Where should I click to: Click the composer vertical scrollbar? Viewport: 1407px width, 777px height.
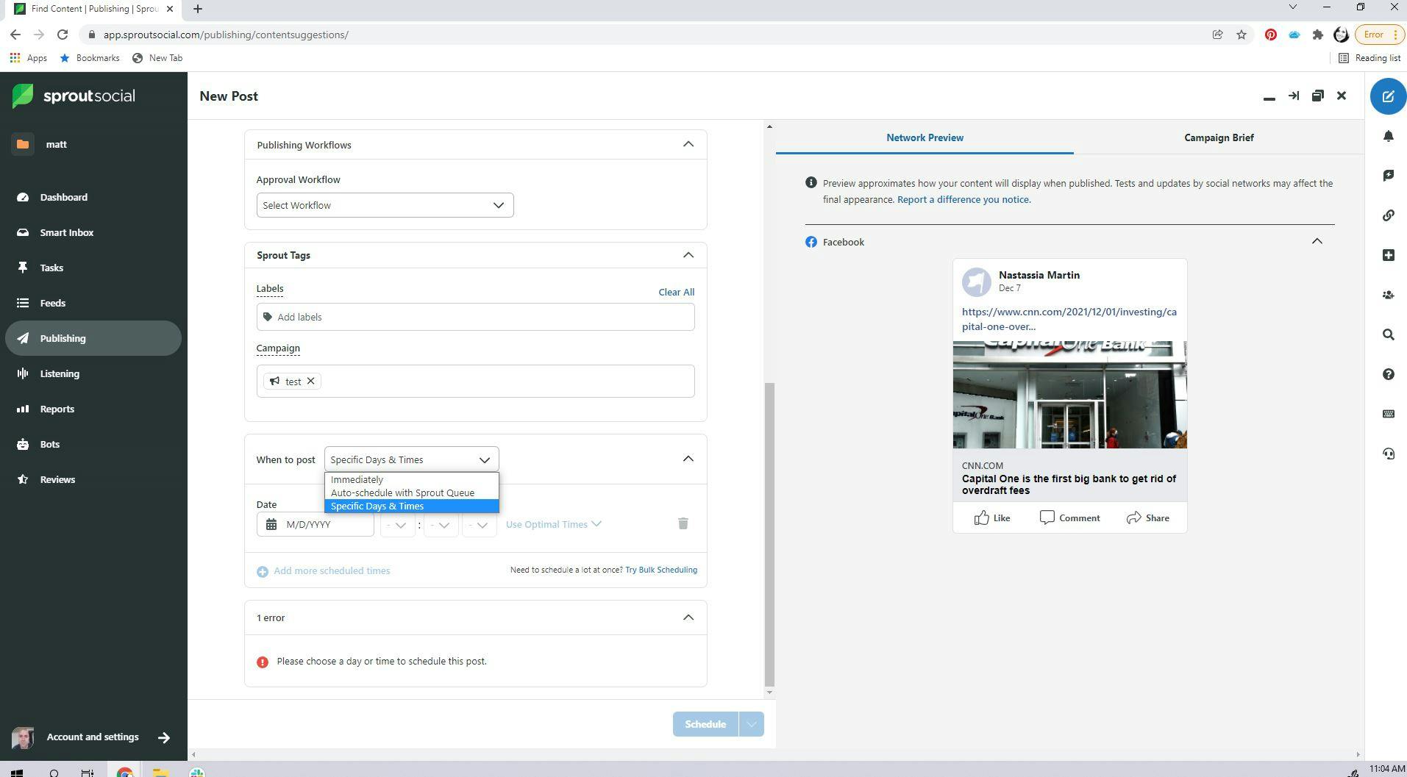tap(769, 533)
